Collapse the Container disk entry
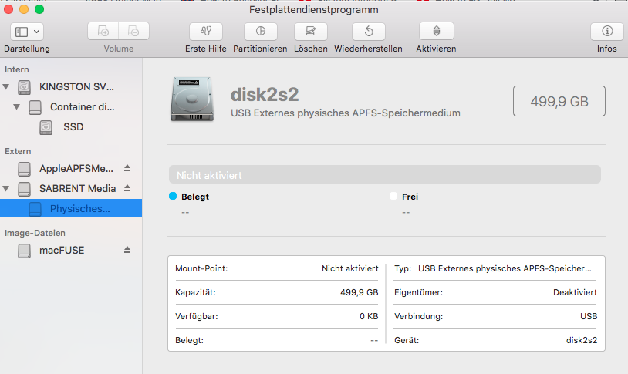This screenshot has height=374, width=628. tap(17, 106)
